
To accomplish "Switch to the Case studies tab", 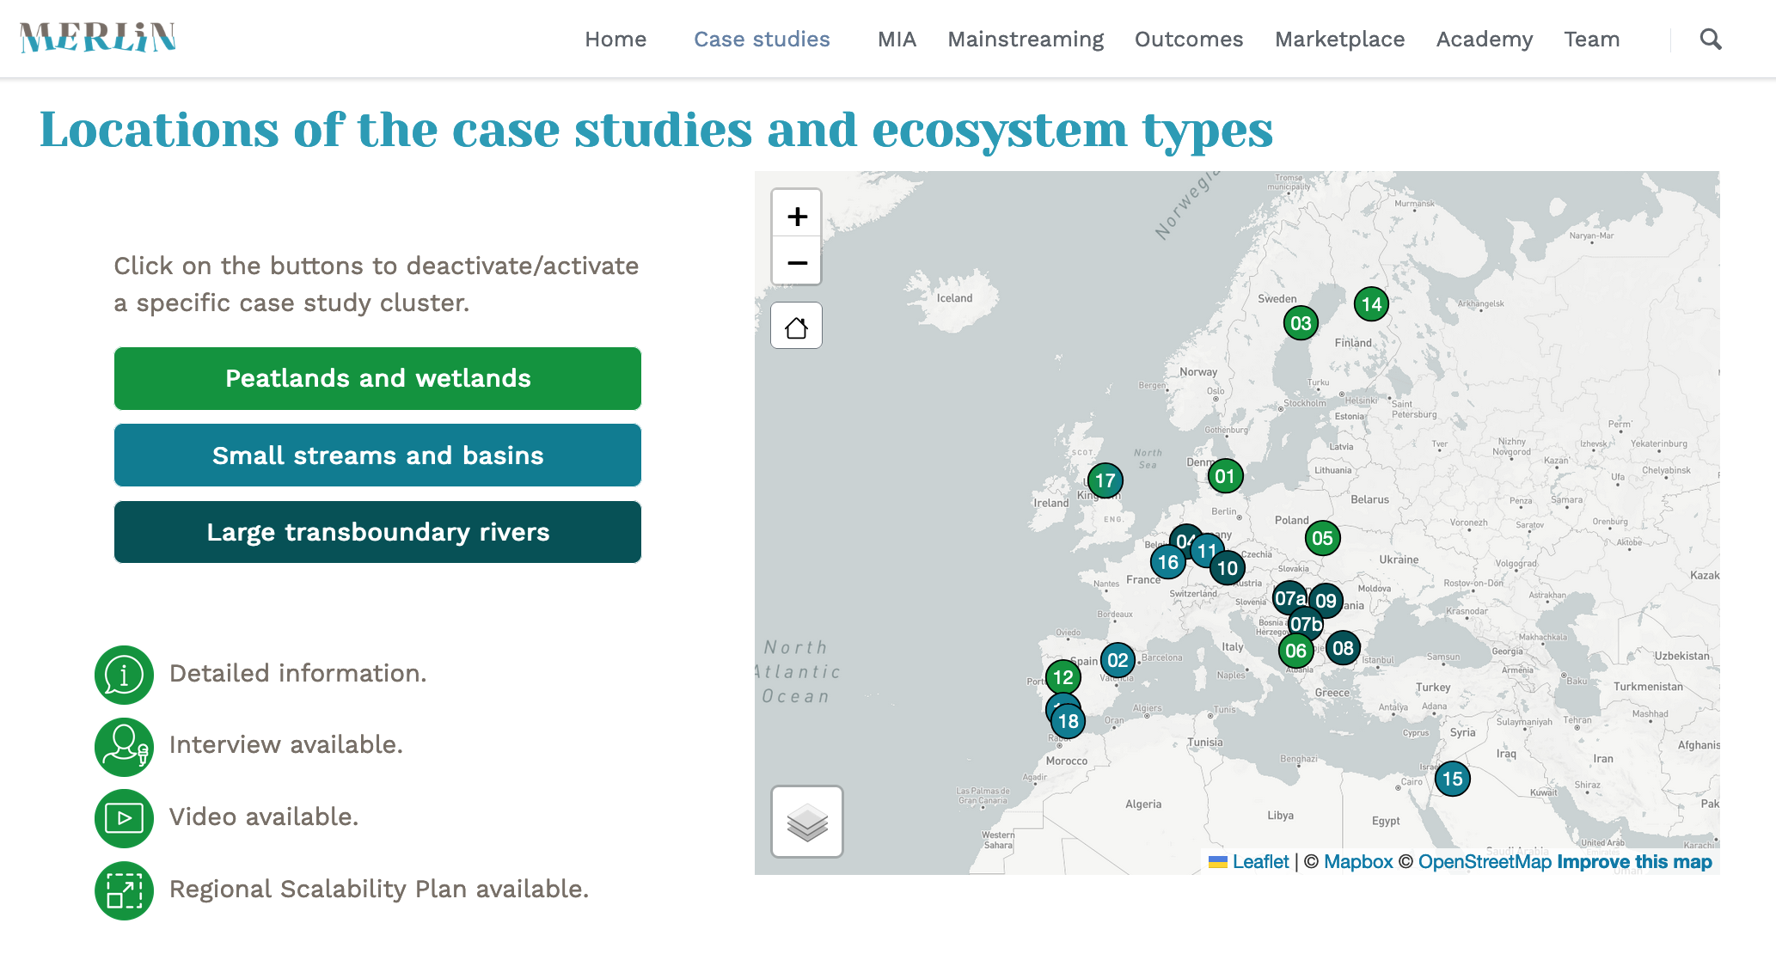I will [x=762, y=39].
